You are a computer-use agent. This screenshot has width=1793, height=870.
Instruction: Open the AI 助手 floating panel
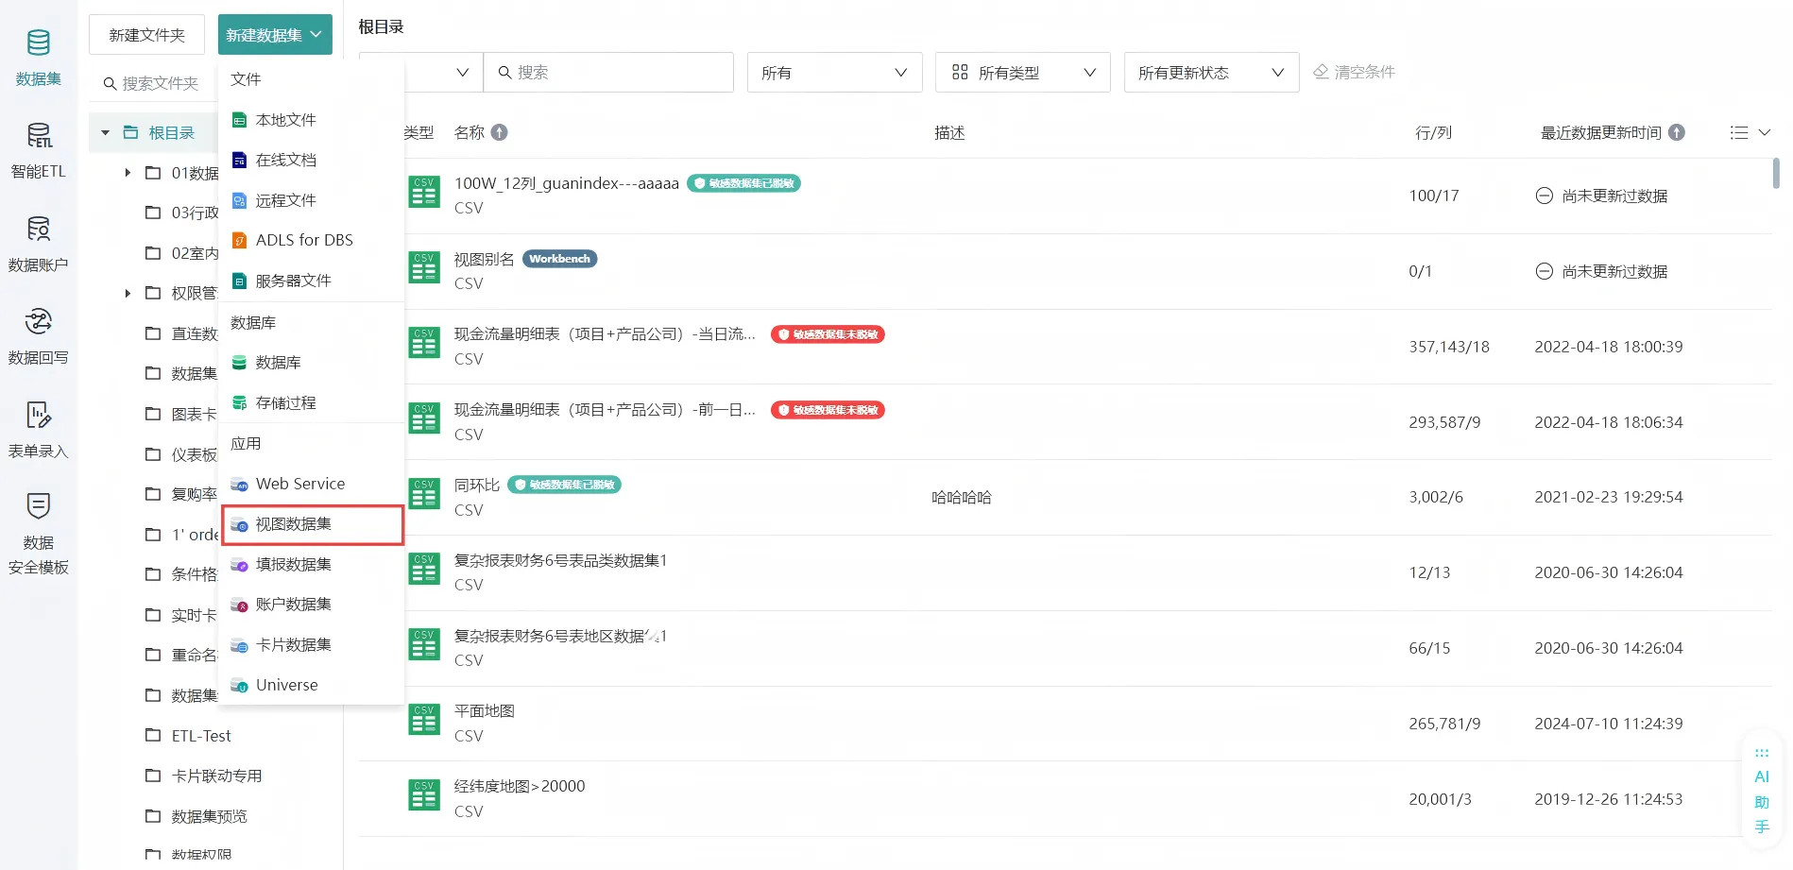1761,789
